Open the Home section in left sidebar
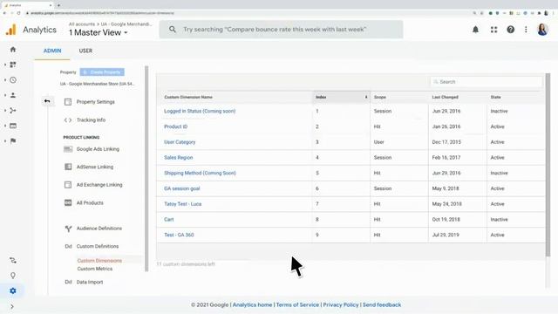Viewport: 558px width, 314px height. point(13,50)
